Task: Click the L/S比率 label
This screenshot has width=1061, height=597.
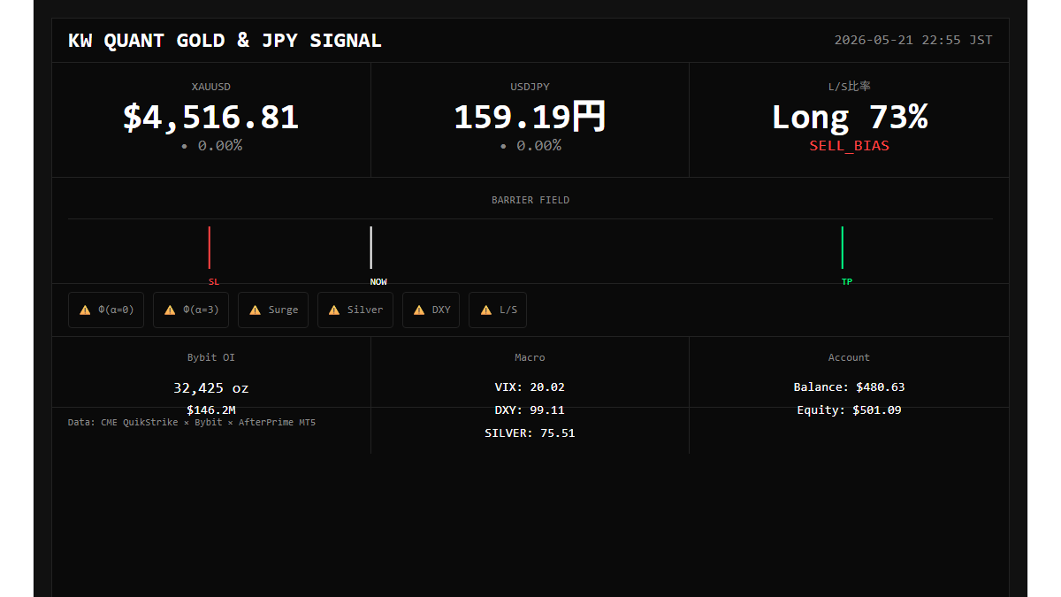Action: [x=850, y=87]
